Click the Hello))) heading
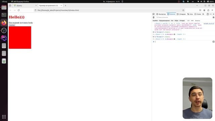215x121 pixels. [x=16, y=17]
